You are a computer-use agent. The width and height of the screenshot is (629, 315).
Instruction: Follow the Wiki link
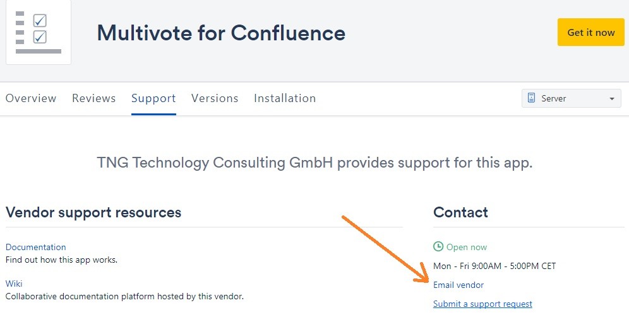coord(14,283)
